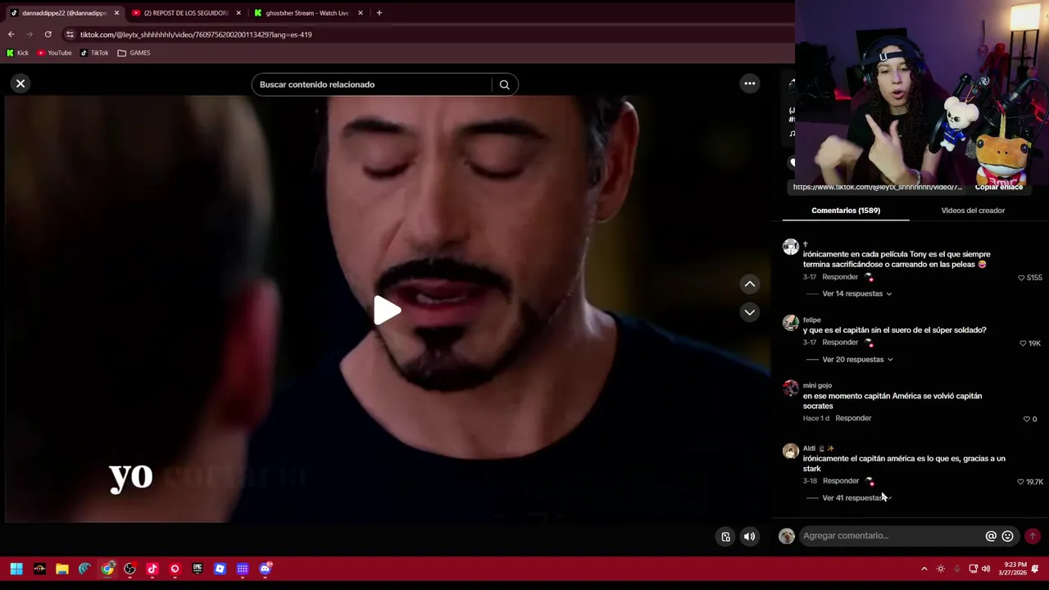Open File Explorer from taskbar
1049x590 pixels.
61,569
